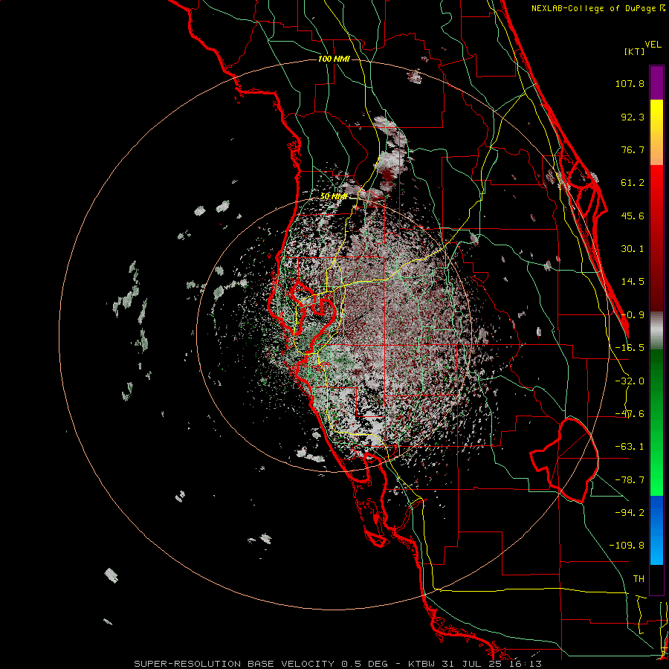Click the purple segment of velocity color bar
This screenshot has height=669, width=669.
(656, 83)
